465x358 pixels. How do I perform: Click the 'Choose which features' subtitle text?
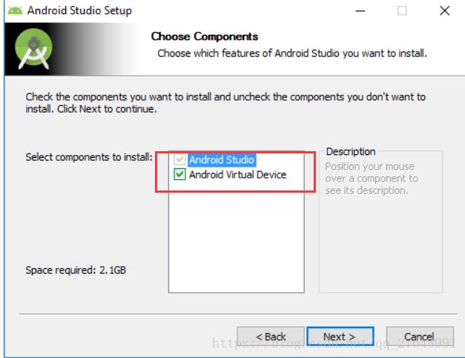(292, 53)
